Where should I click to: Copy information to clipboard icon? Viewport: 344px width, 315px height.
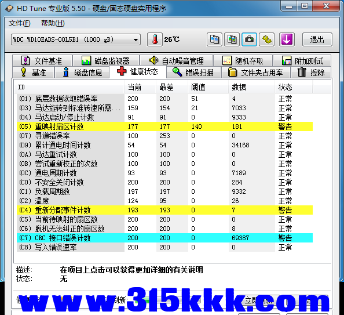pos(214,39)
